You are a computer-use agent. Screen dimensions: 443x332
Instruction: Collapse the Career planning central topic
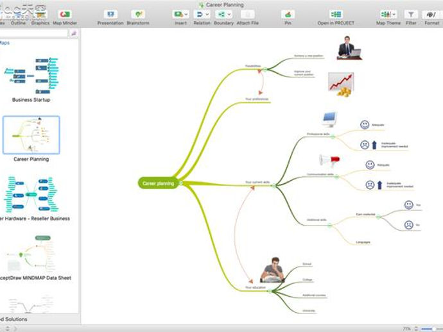coord(181,183)
